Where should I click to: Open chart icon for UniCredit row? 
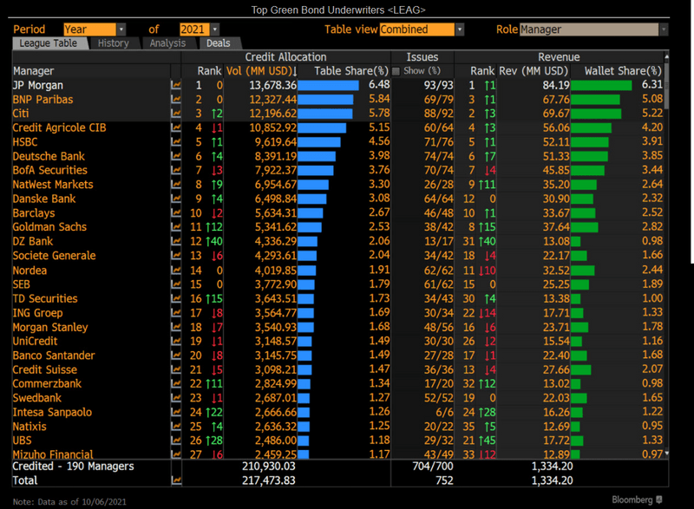coord(176,341)
